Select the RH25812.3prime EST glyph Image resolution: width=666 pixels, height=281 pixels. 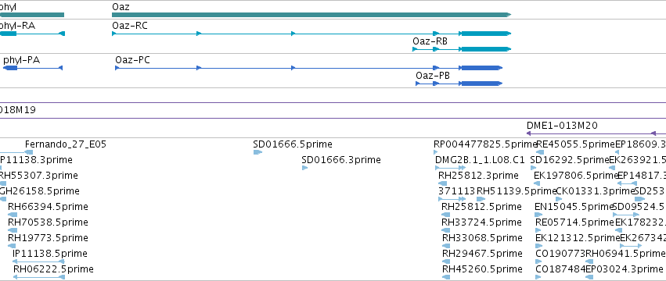tap(442, 183)
